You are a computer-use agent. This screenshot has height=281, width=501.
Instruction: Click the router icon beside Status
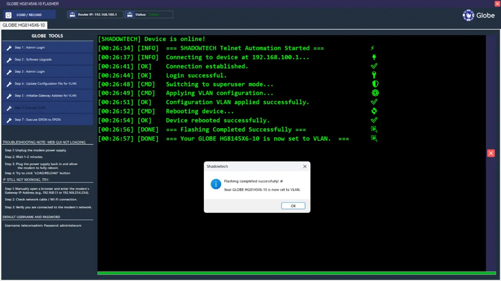tap(130, 14)
